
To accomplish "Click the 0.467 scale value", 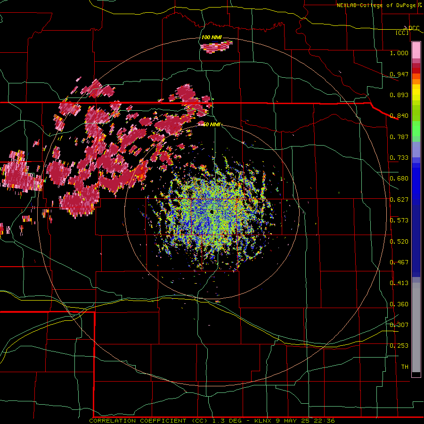I will click(399, 262).
